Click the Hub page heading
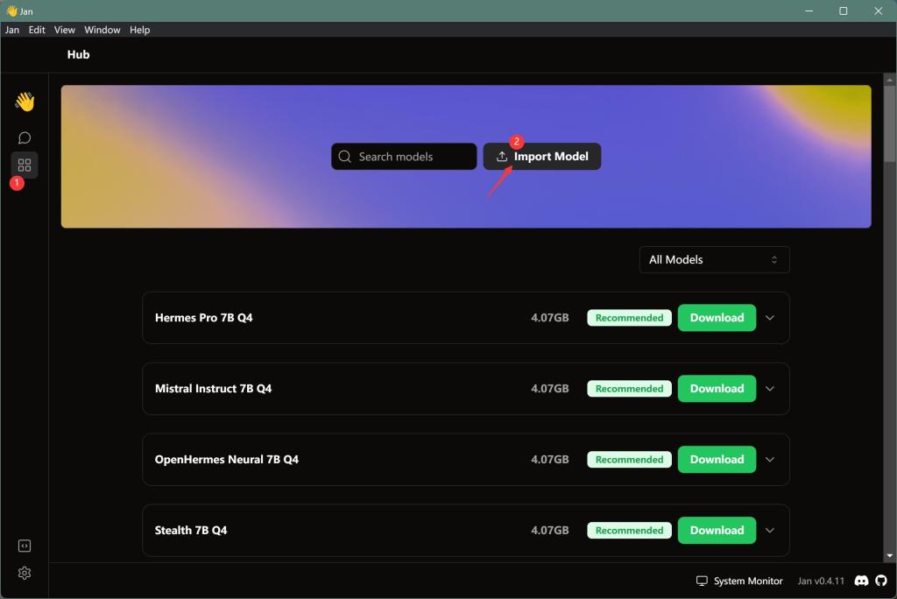Viewport: 897px width, 599px height. [78, 54]
